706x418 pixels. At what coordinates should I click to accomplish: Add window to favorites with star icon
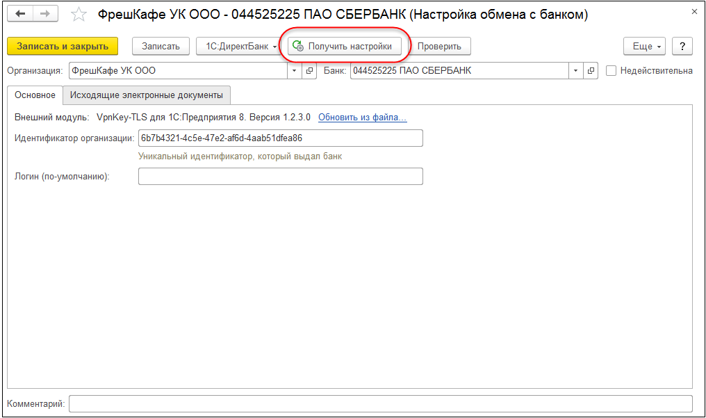pos(79,15)
